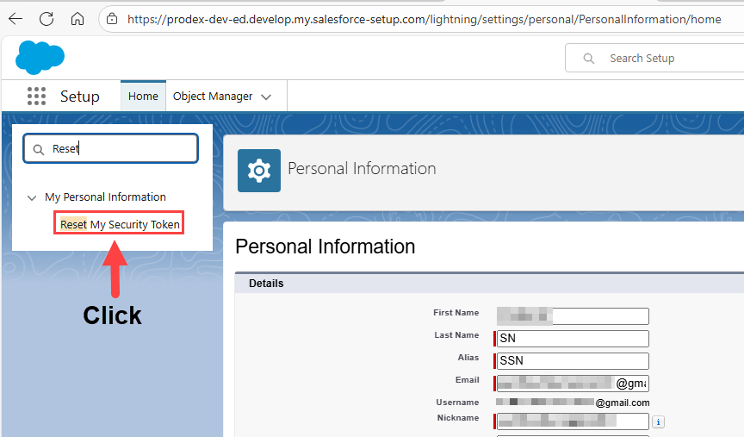Click the Alias field showing SSN
This screenshot has height=437, width=744.
tap(572, 360)
